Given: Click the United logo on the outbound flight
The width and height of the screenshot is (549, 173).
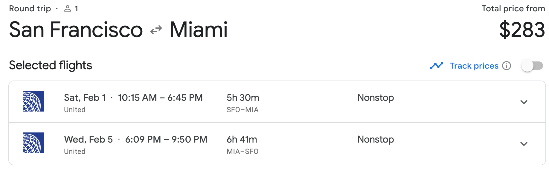Looking at the screenshot, I should point(34,101).
